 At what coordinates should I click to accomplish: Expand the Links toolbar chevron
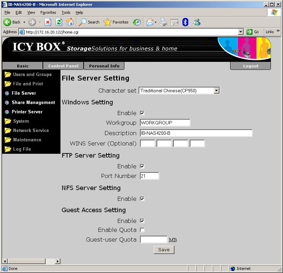point(278,31)
